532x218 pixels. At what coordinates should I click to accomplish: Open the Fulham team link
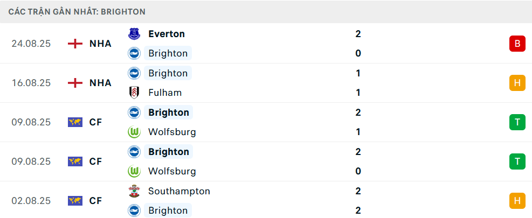pos(165,93)
